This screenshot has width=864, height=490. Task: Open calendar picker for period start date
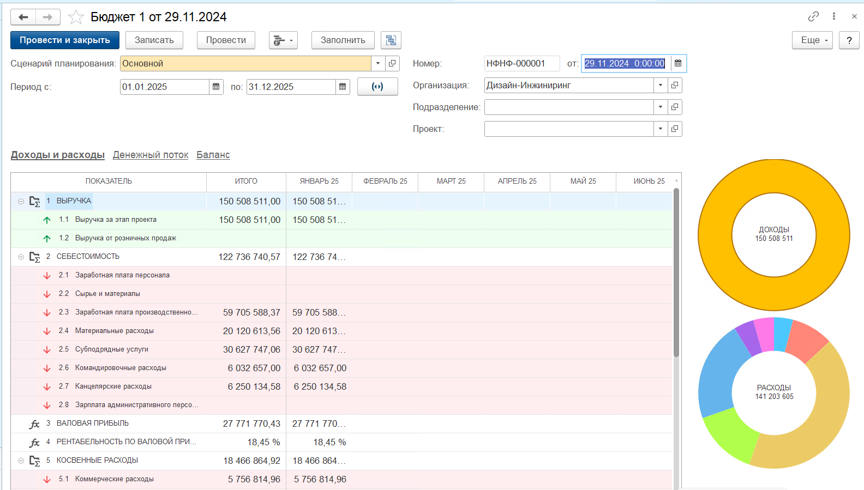click(x=216, y=87)
